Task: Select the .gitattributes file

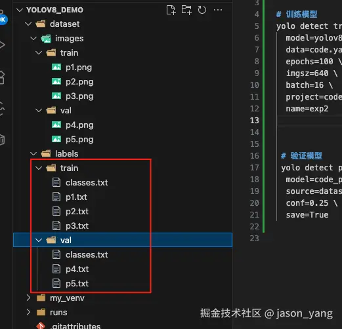Action: 75,326
